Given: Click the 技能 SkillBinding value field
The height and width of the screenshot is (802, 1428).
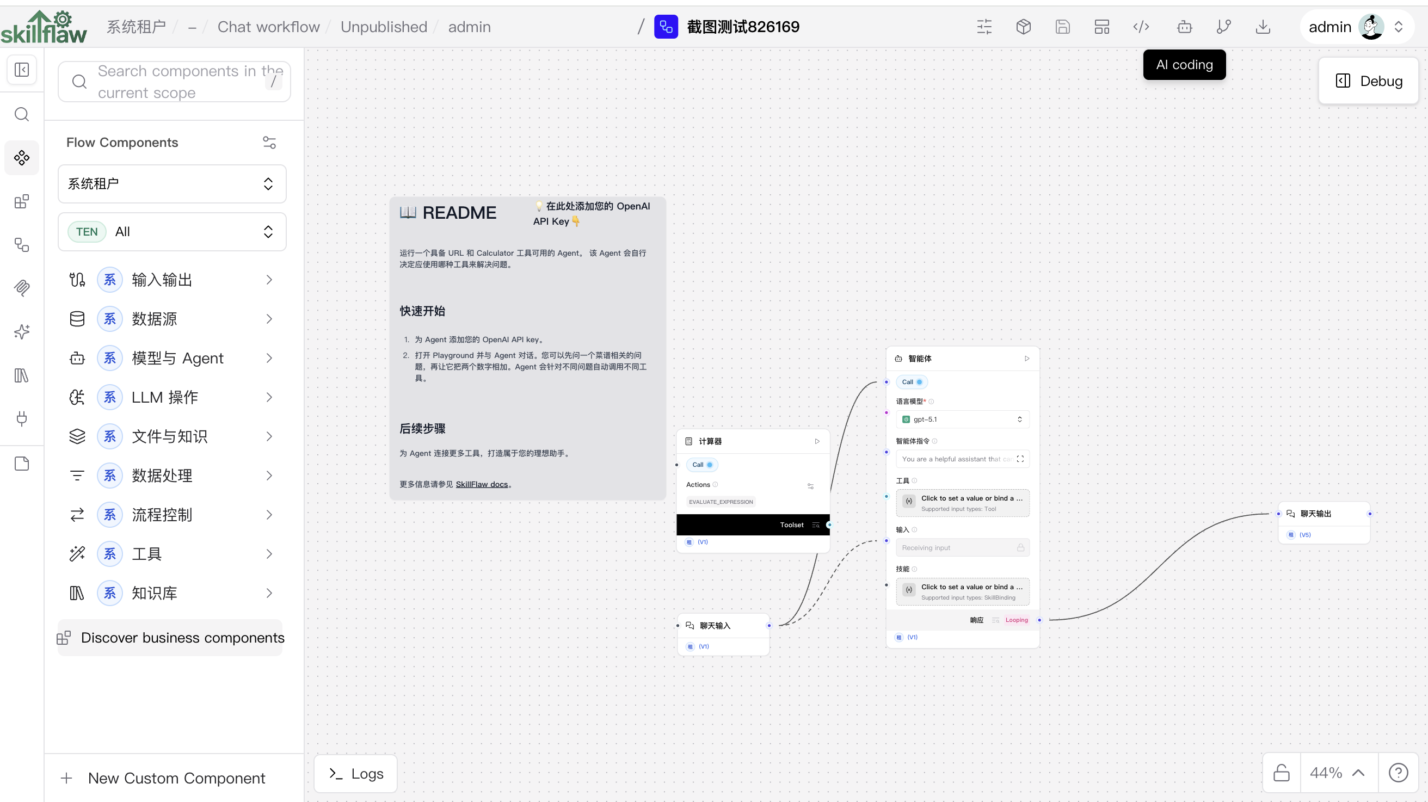Looking at the screenshot, I should [962, 591].
